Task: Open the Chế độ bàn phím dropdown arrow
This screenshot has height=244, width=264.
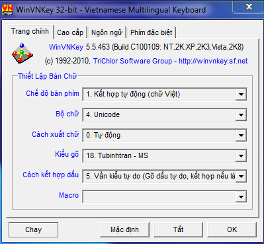Action: [241, 95]
